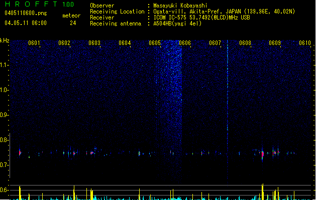The height and width of the screenshot is (200, 316).
Task: Click the Receiving Location label
Action: pos(117,11)
